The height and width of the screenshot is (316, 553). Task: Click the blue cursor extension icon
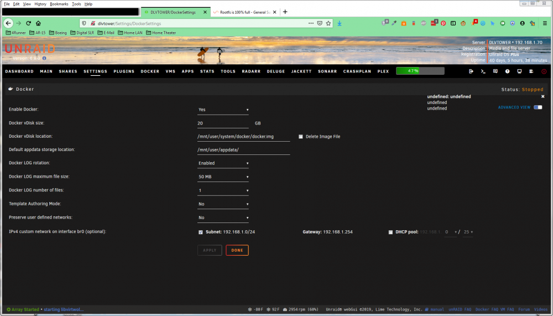493,23
